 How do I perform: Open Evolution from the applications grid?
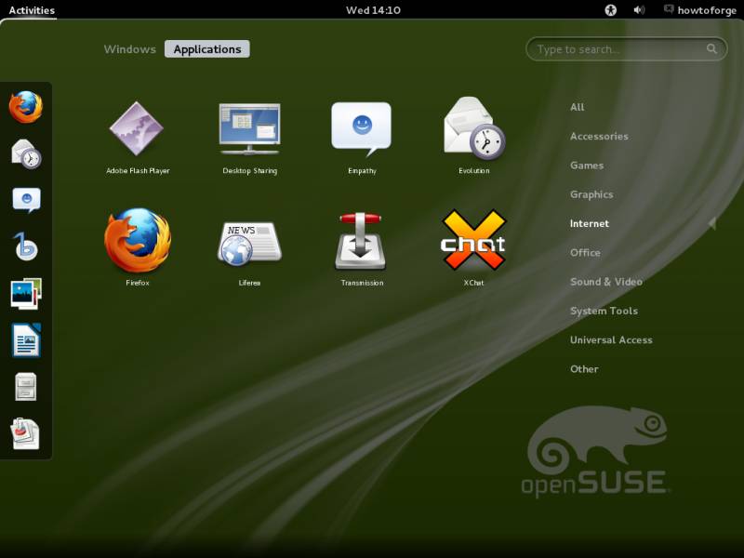[474, 137]
